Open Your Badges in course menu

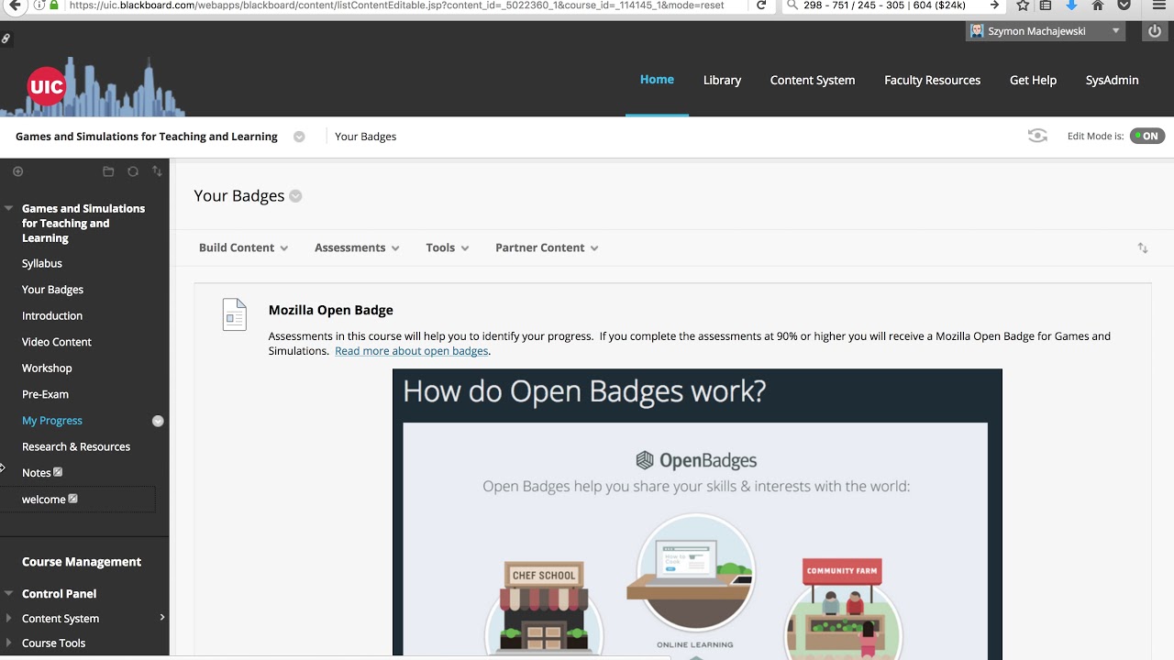(52, 290)
